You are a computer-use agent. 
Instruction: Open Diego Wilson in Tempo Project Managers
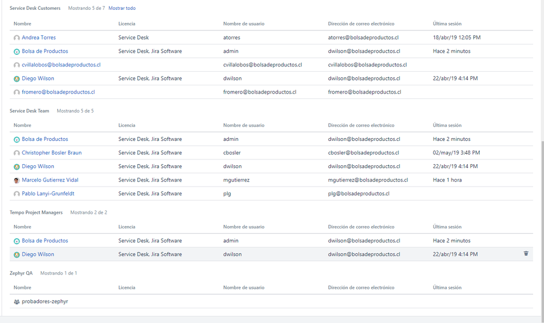(x=38, y=254)
